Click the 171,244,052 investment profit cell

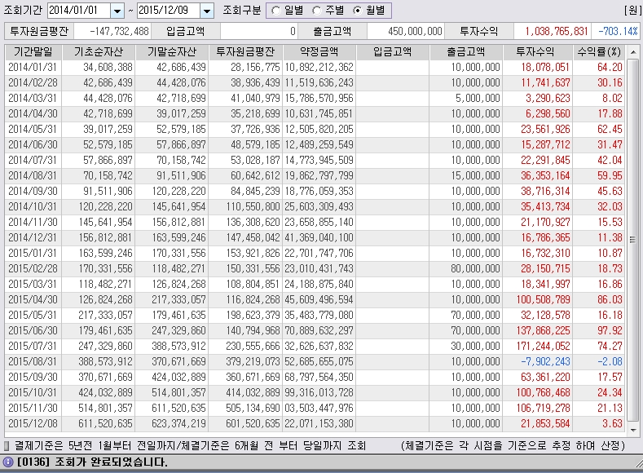point(538,347)
